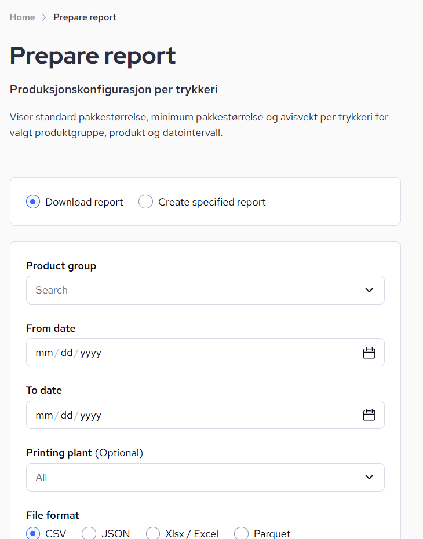Go to Home via breadcrumb link
Image resolution: width=423 pixels, height=539 pixels.
coord(23,17)
